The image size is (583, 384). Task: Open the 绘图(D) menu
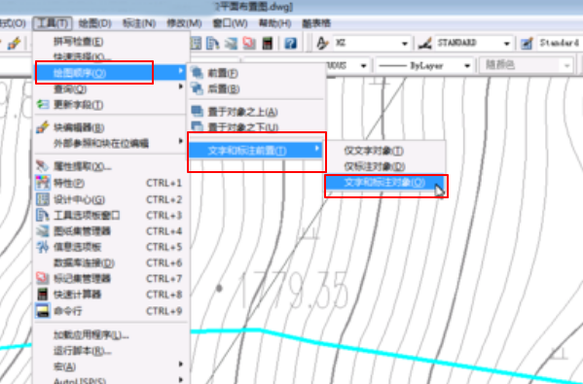pyautogui.click(x=95, y=23)
